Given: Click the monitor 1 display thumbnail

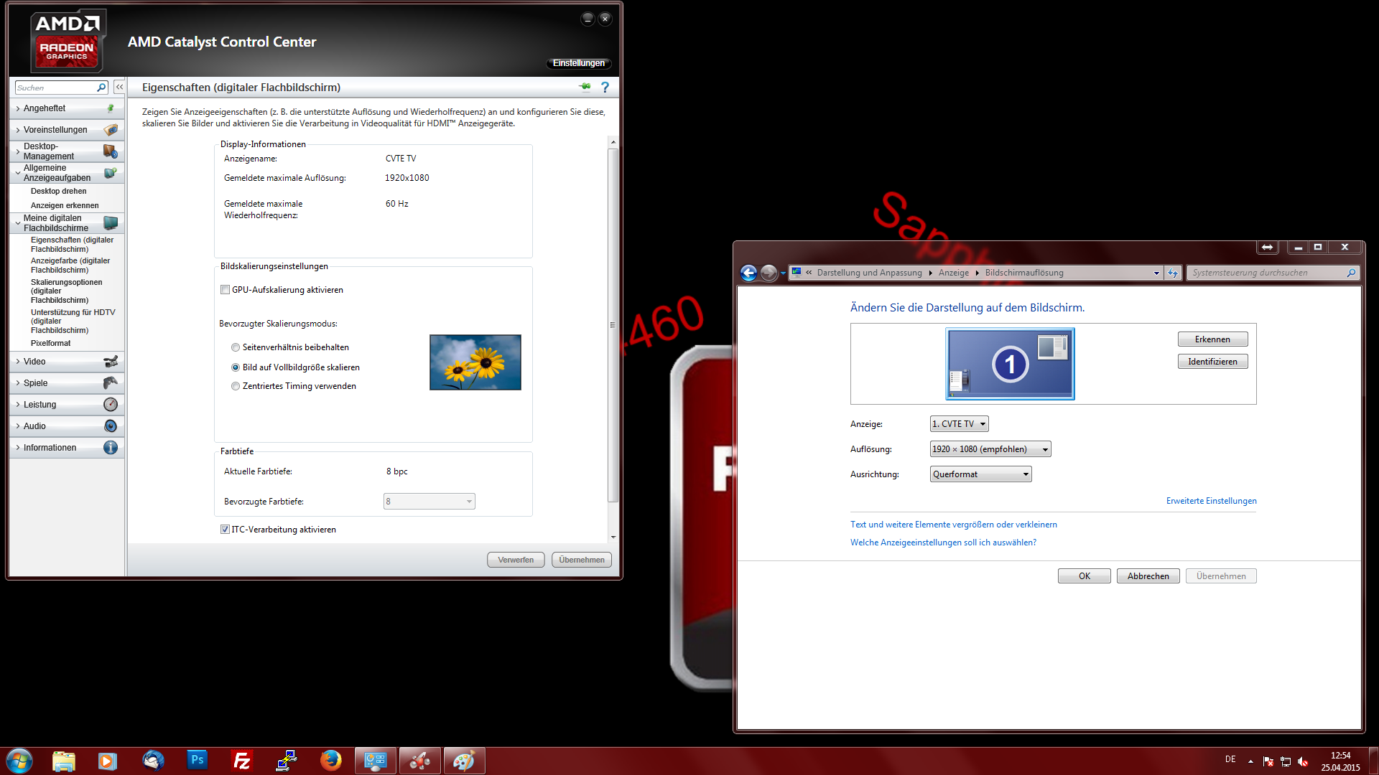Looking at the screenshot, I should 1010,364.
